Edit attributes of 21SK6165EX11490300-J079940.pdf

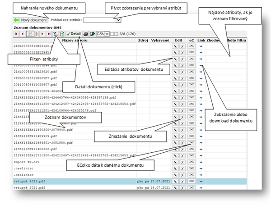(175, 130)
